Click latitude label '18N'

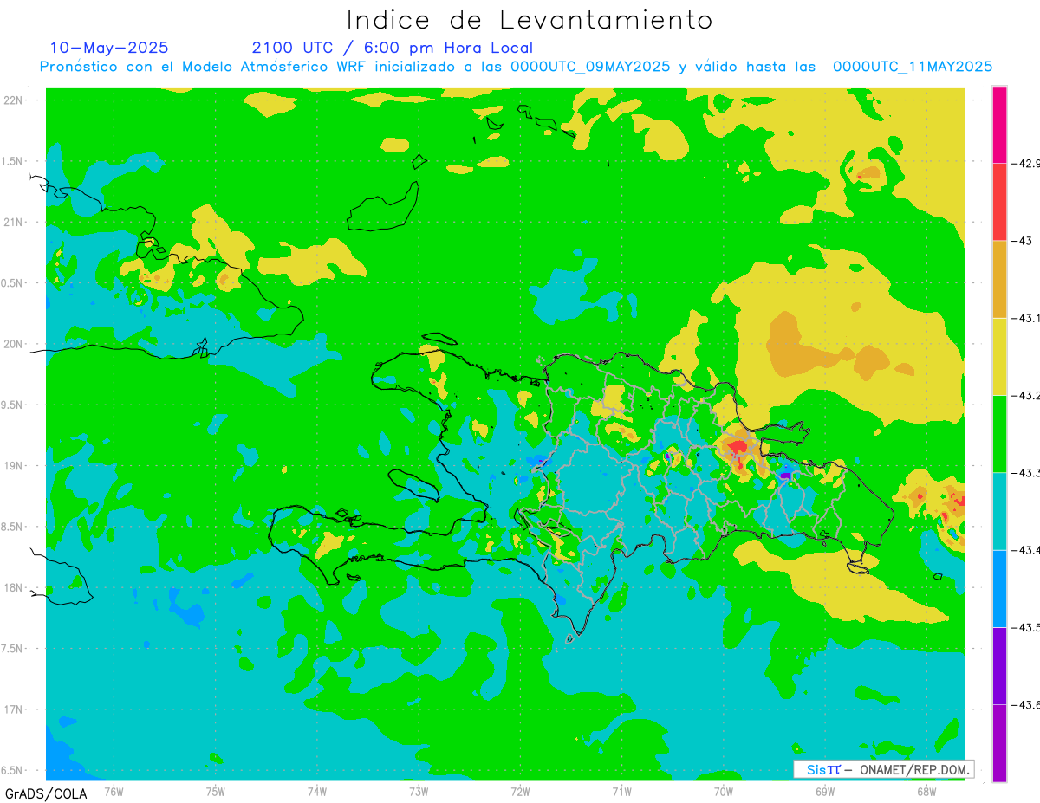[x=11, y=587]
